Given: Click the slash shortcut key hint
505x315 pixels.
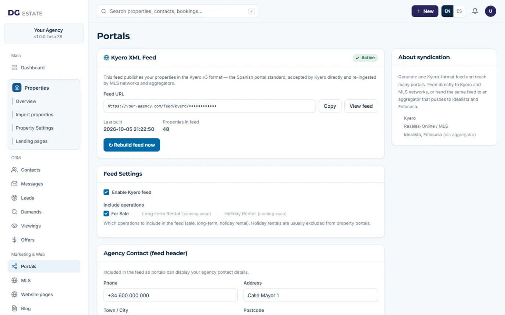Looking at the screenshot, I should point(251,11).
